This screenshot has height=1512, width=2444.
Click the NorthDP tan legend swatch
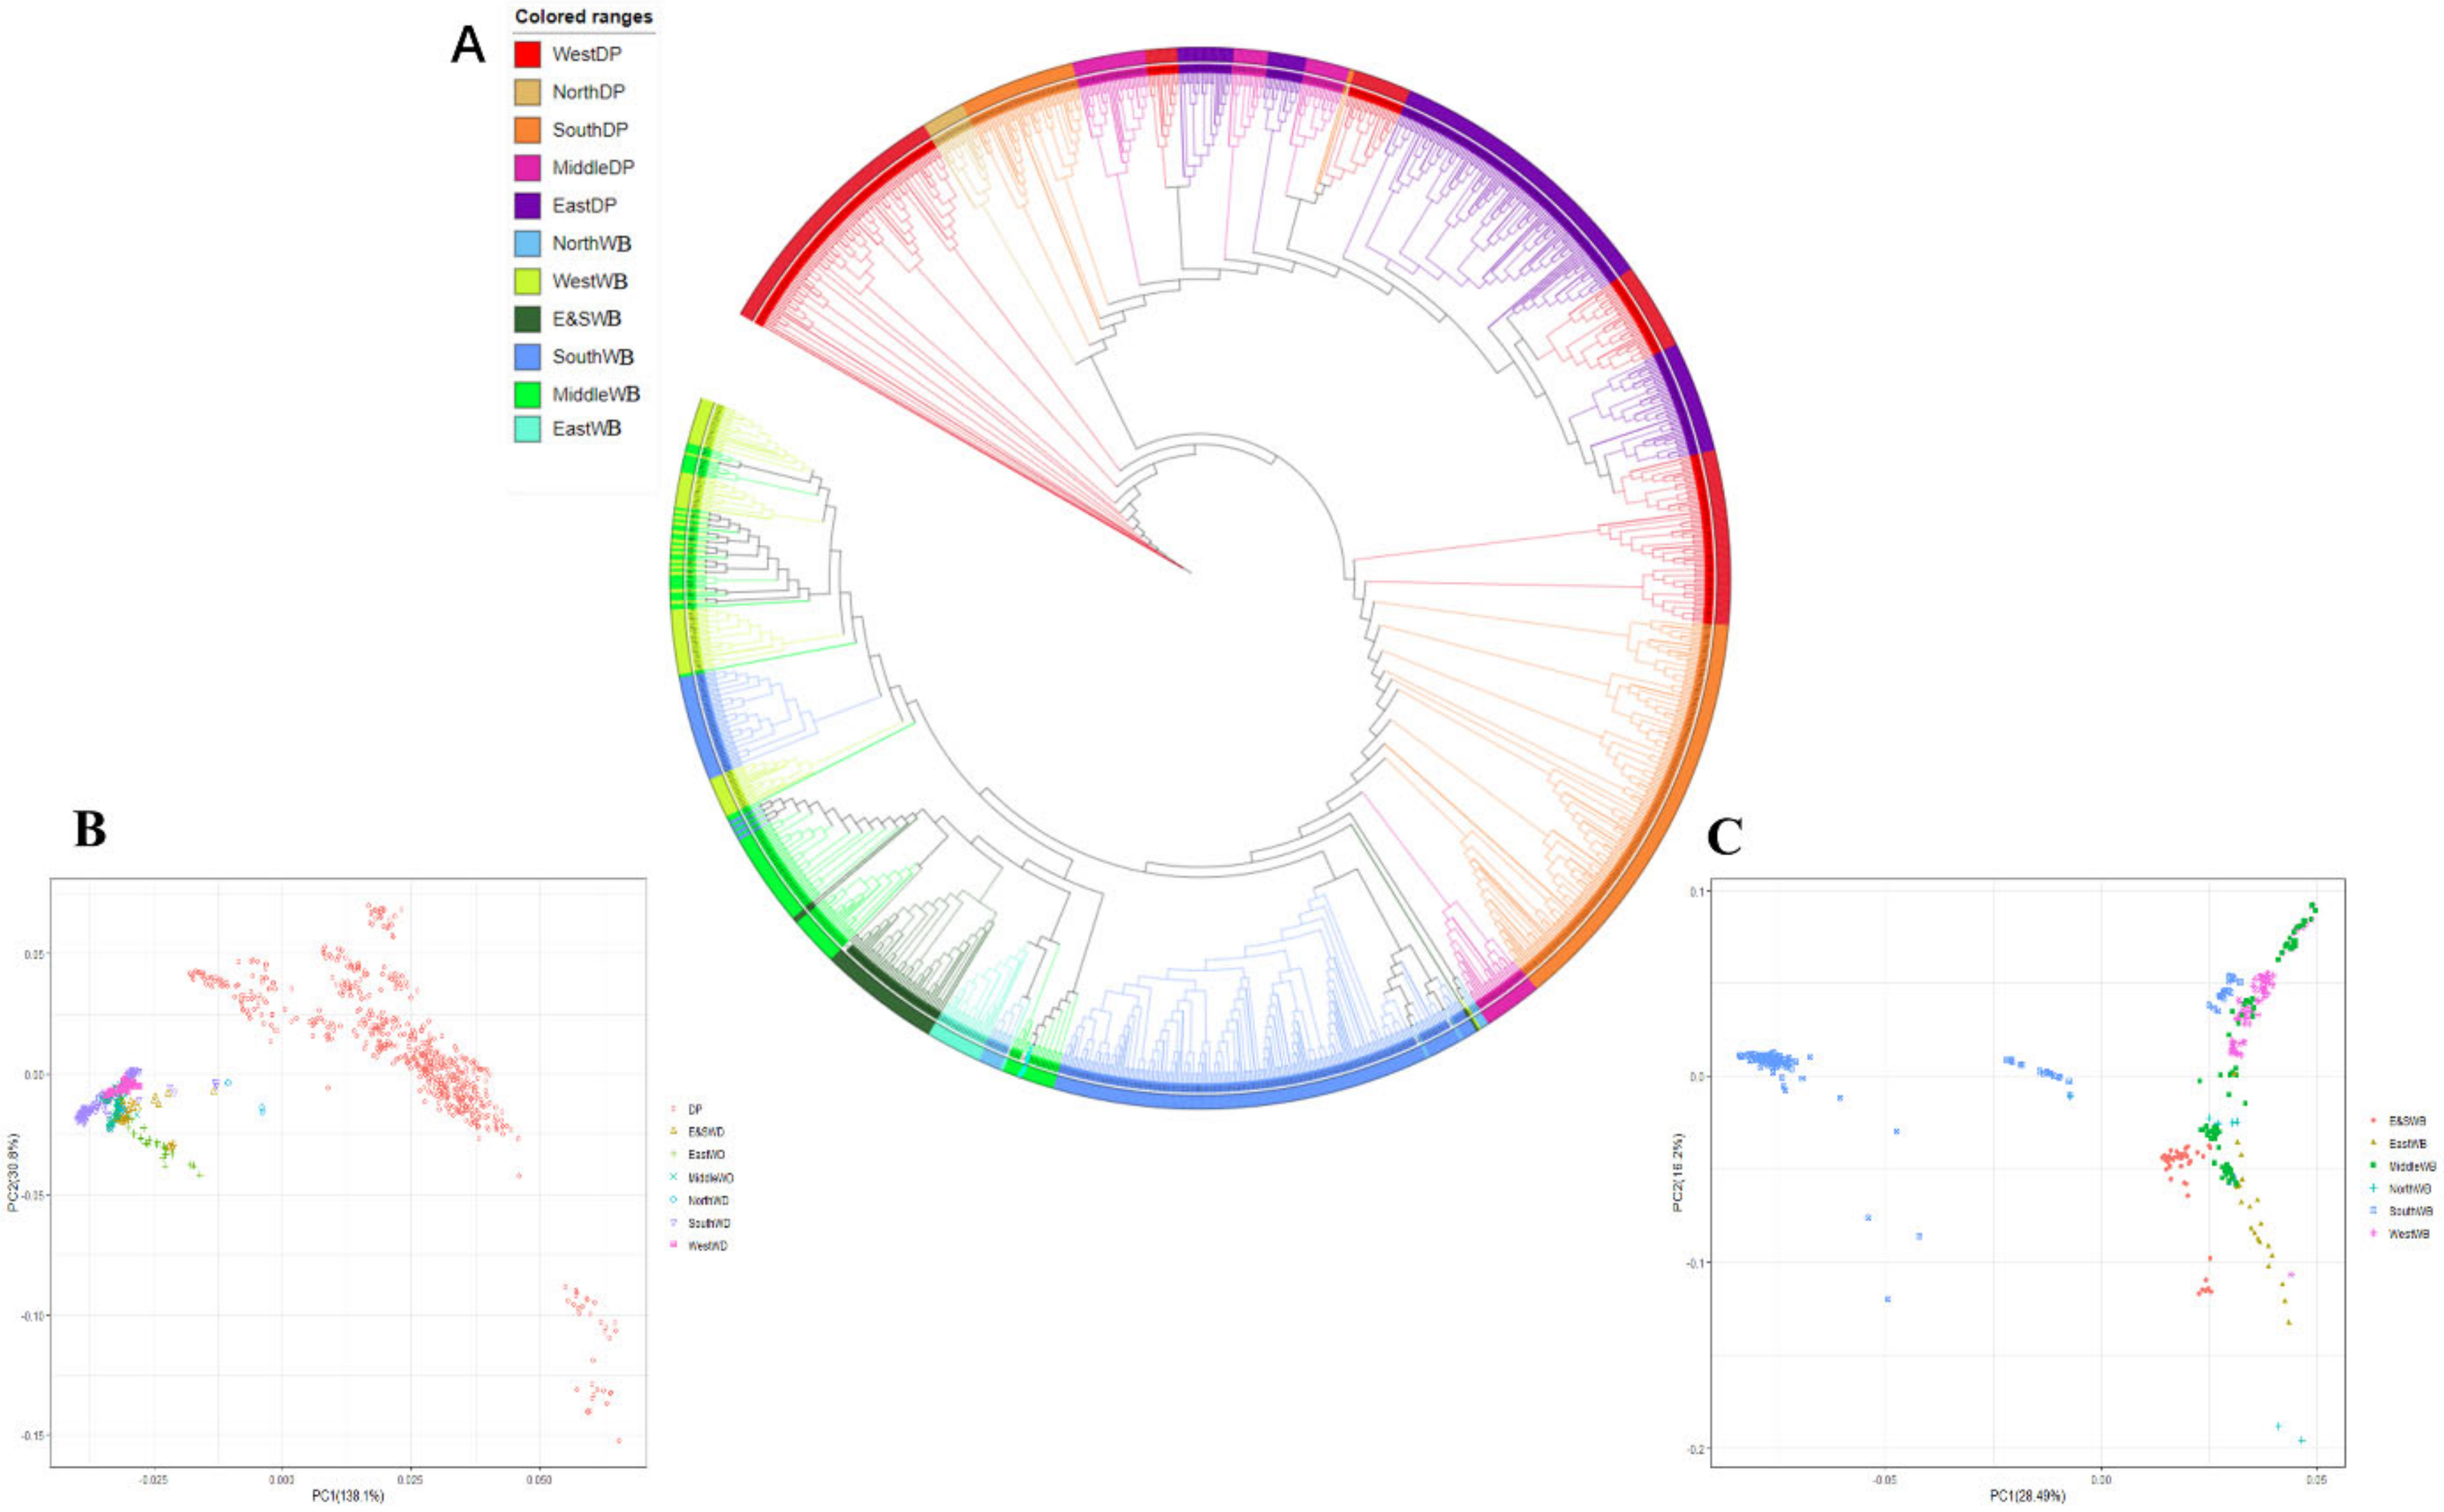(527, 92)
